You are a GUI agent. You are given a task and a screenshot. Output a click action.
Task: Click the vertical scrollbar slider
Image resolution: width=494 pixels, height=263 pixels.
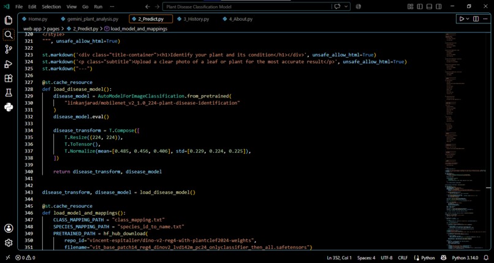[x=488, y=188]
